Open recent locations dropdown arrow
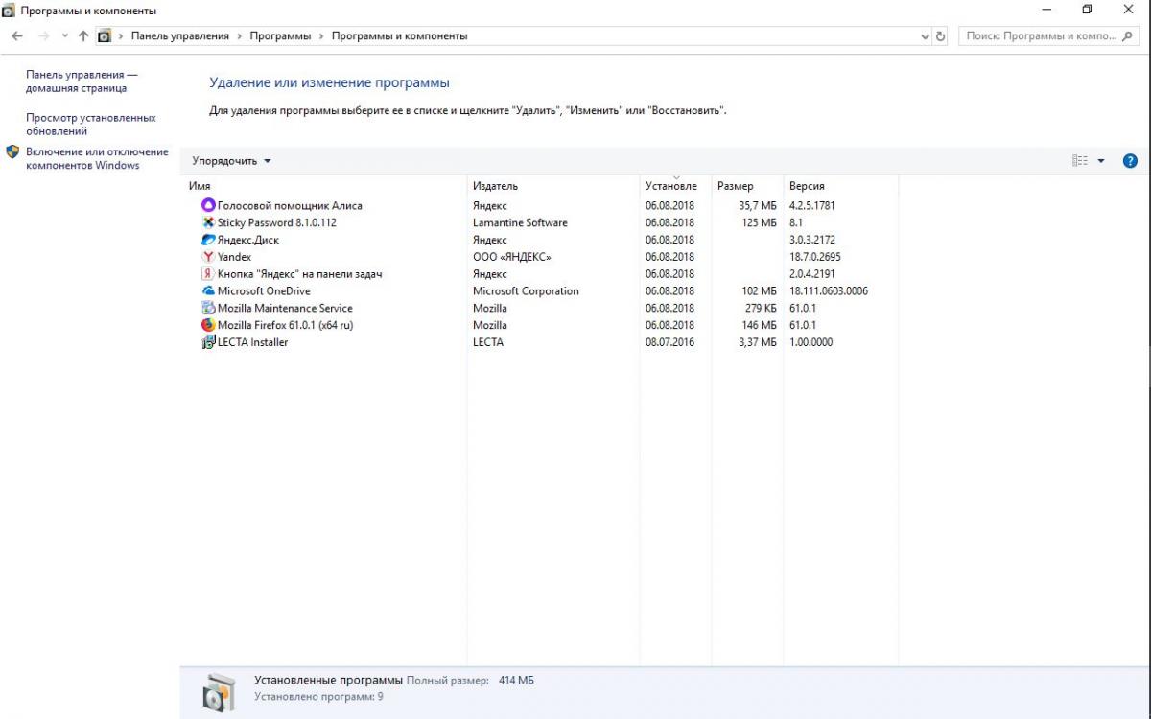 click(64, 36)
